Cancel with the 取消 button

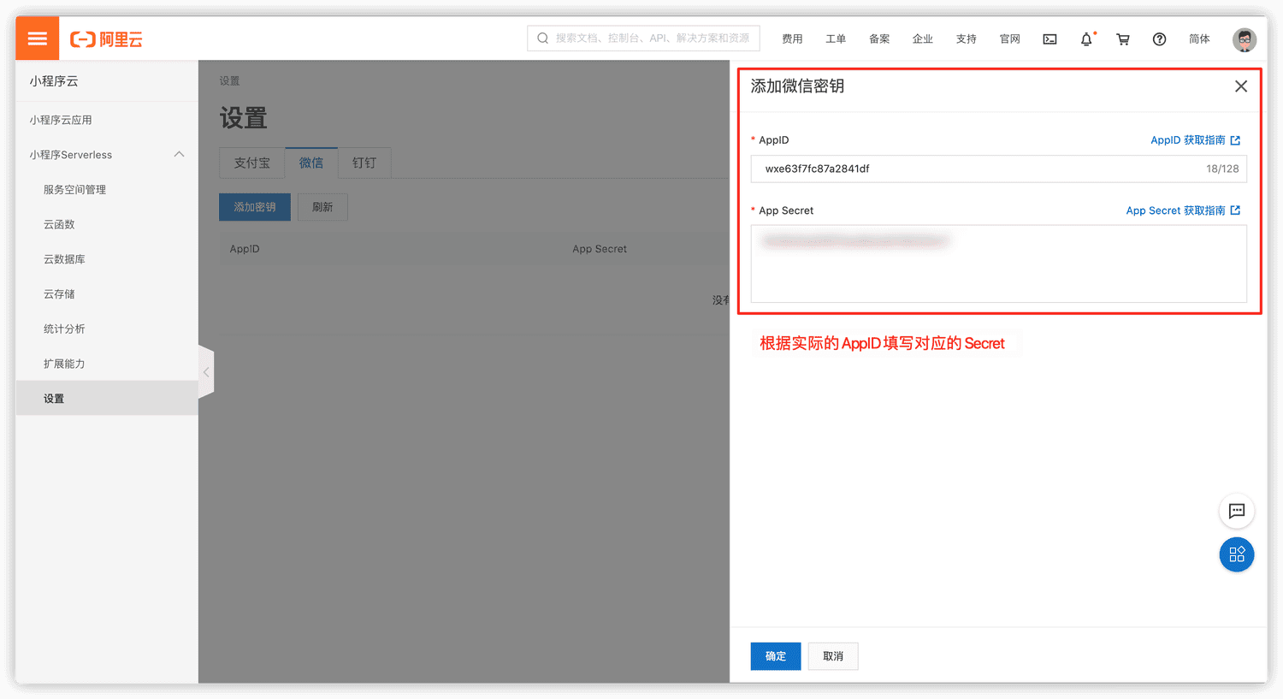pos(833,656)
